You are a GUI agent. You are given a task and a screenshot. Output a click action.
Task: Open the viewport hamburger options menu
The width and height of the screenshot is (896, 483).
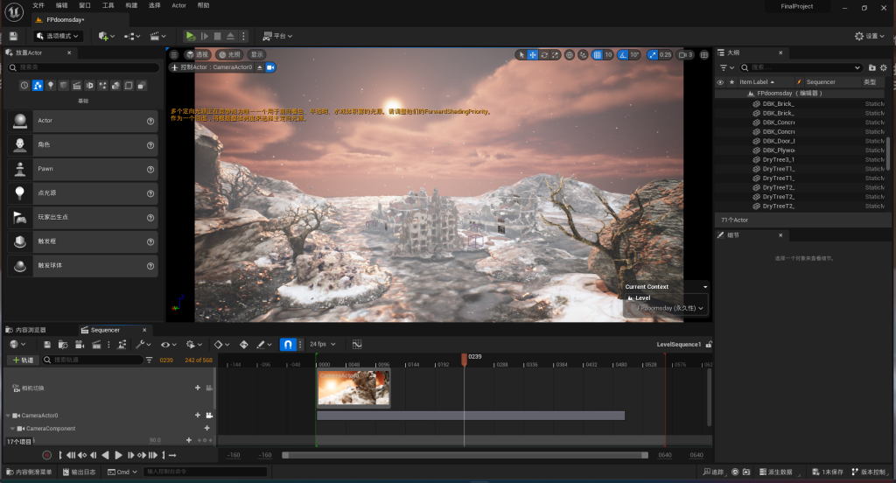point(174,55)
